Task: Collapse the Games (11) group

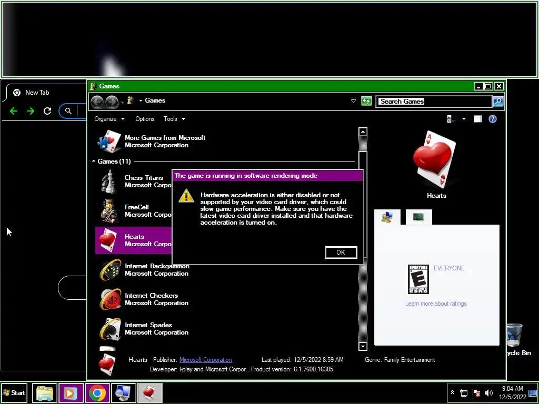Action: coord(94,161)
